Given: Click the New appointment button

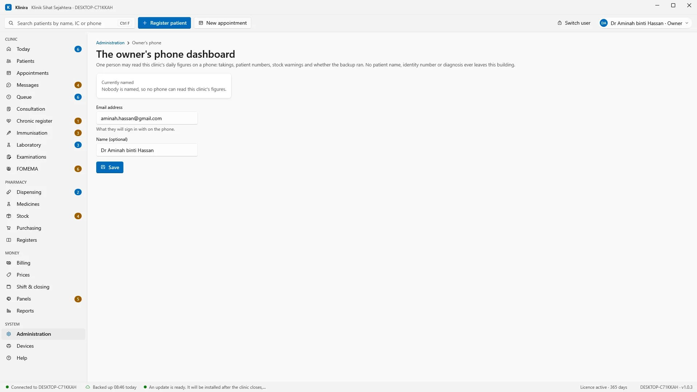Looking at the screenshot, I should 223,23.
